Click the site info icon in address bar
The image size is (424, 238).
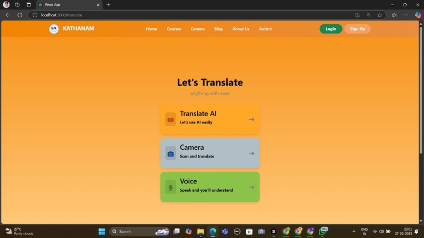[35, 15]
